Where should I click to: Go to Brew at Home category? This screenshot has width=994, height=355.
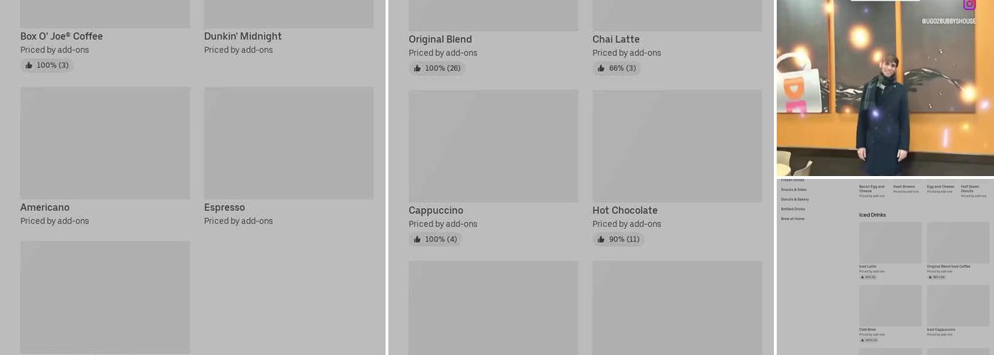792,219
